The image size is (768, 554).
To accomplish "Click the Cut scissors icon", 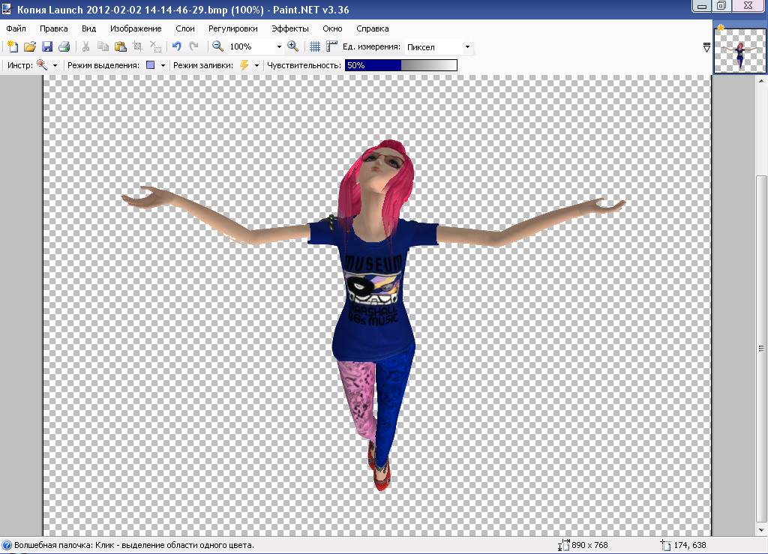I will pos(85,46).
